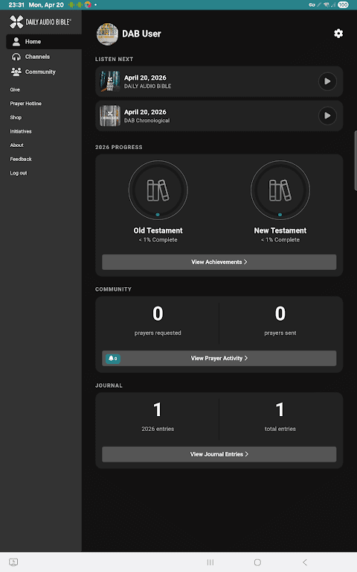The image size is (357, 572).
Task: Click the Channels headphones icon
Action: pyautogui.click(x=16, y=57)
